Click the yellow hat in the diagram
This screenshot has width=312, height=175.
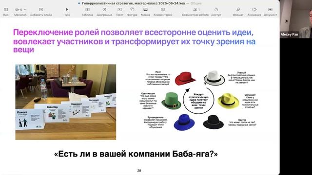[x=228, y=101]
